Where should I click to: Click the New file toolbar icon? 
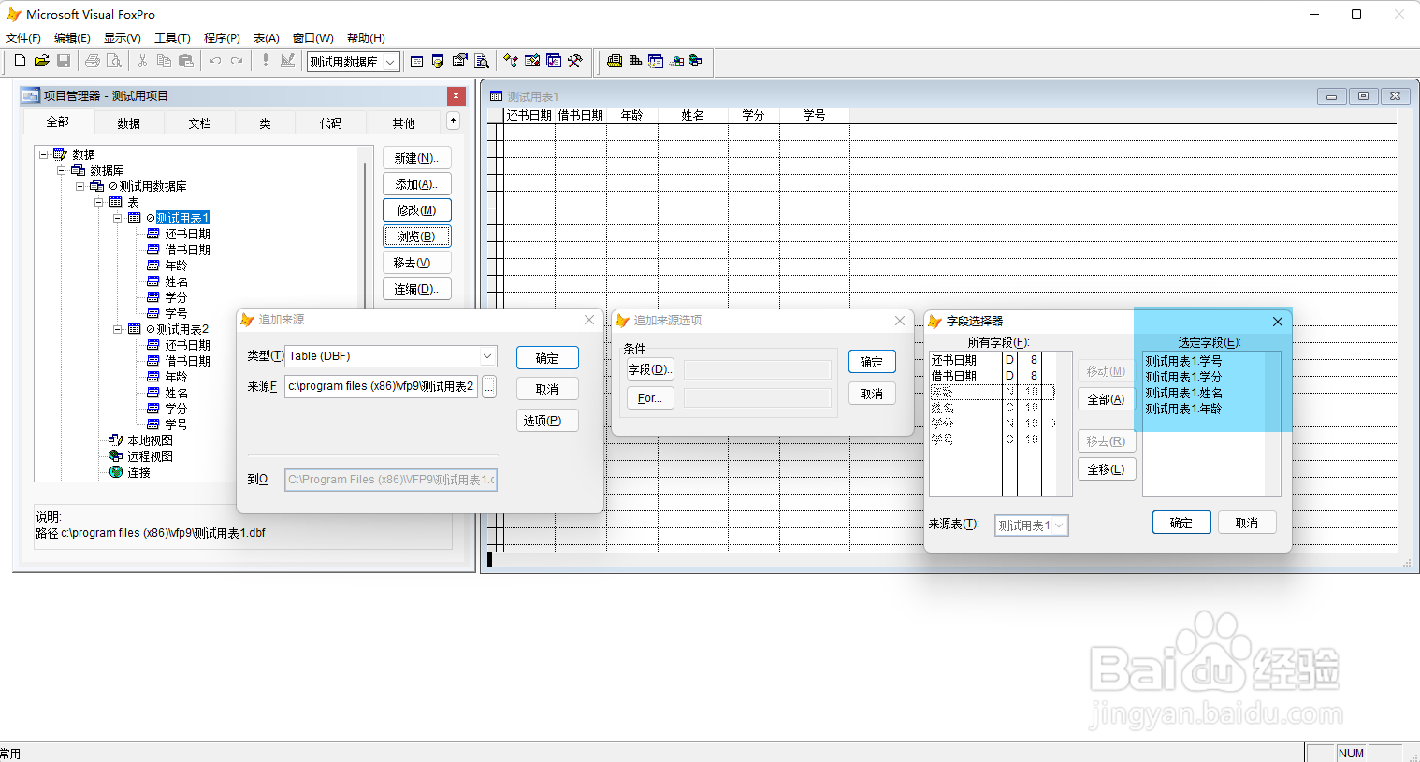pyautogui.click(x=20, y=61)
